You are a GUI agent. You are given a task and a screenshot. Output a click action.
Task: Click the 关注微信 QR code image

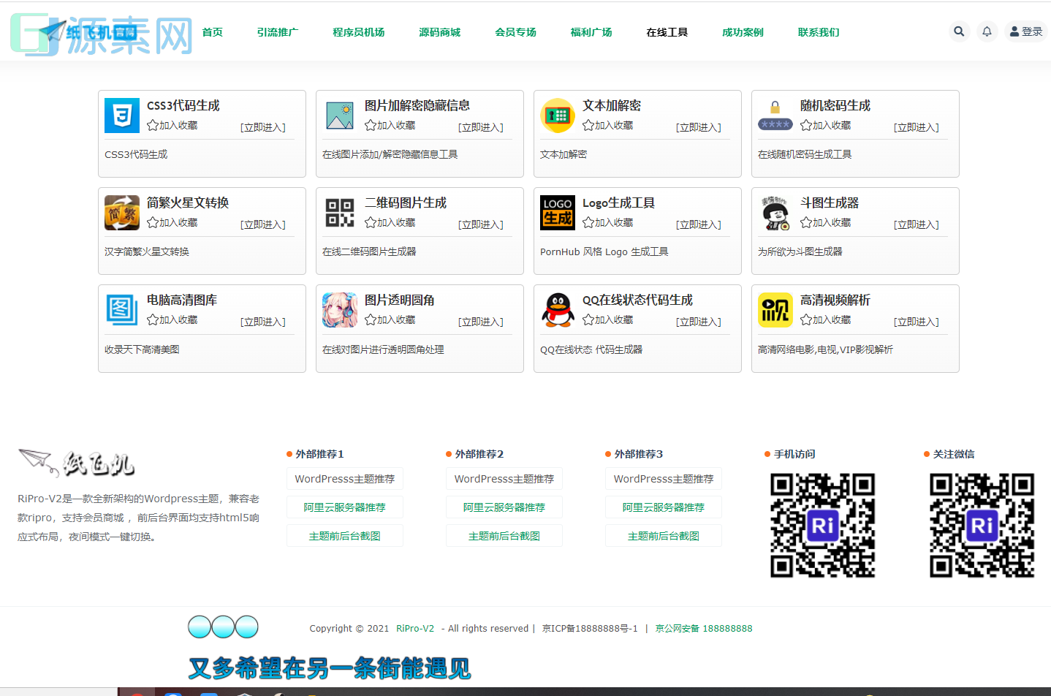[982, 526]
